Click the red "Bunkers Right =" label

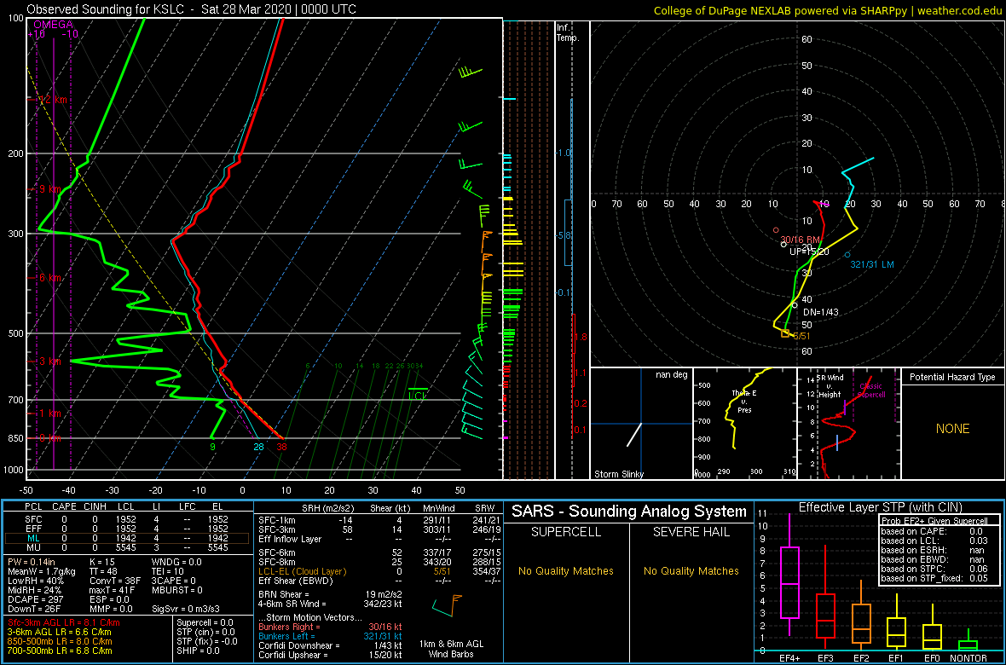pos(288,626)
